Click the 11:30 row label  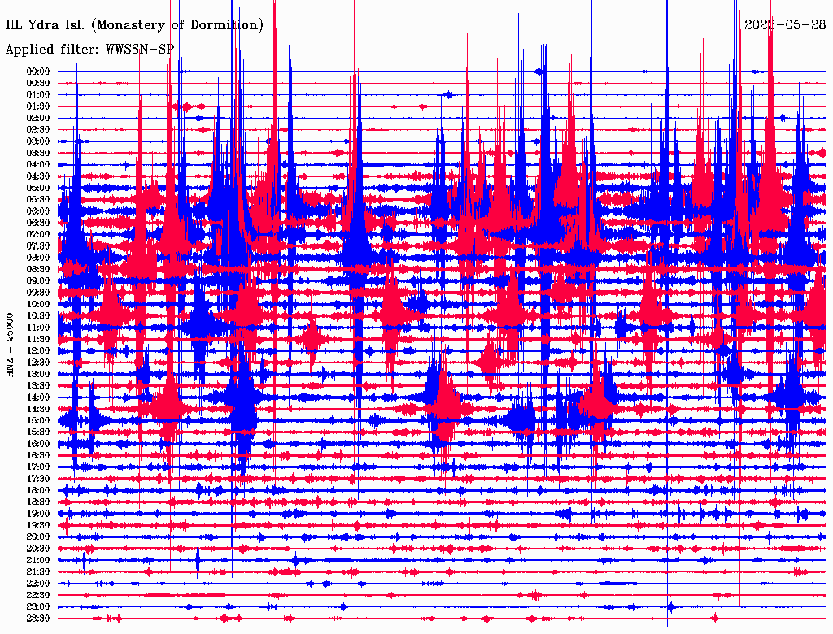38,339
